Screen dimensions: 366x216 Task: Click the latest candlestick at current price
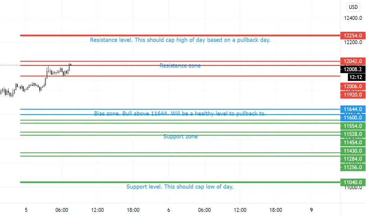coord(71,65)
